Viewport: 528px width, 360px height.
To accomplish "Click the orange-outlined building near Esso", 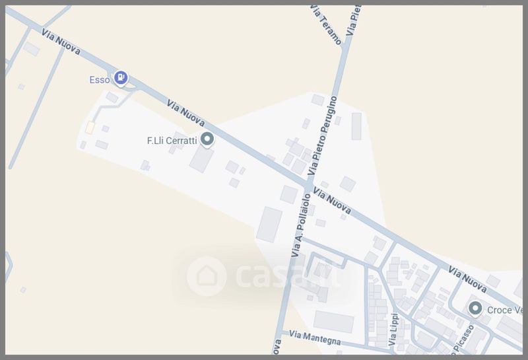I will pyautogui.click(x=90, y=127).
